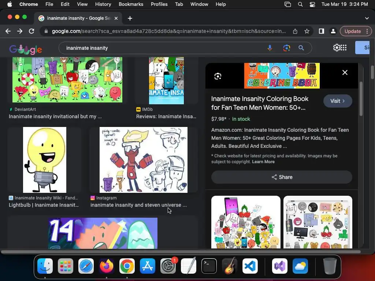
Task: Follow the Learn More link
Action: pyautogui.click(x=263, y=162)
